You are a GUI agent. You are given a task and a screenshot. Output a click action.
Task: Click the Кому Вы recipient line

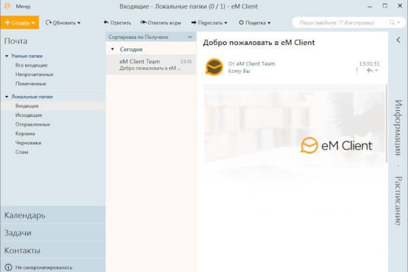tap(239, 71)
